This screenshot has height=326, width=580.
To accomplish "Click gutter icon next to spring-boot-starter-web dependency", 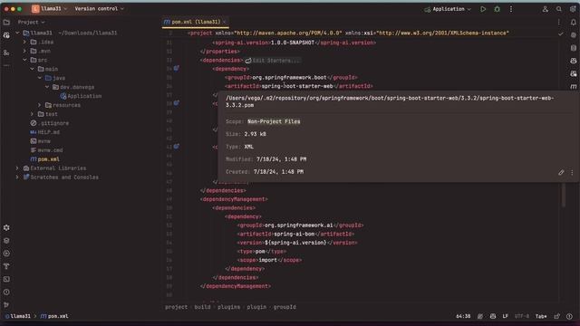I will pyautogui.click(x=177, y=69).
